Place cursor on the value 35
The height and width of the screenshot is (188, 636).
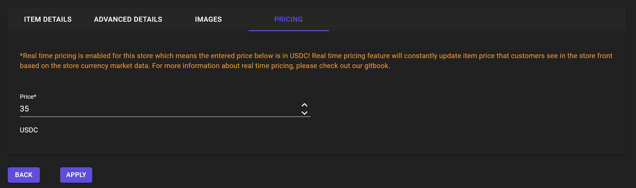[24, 109]
